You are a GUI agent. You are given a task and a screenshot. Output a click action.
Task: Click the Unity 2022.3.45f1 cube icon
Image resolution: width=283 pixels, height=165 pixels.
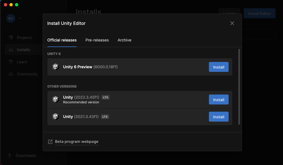click(x=55, y=99)
